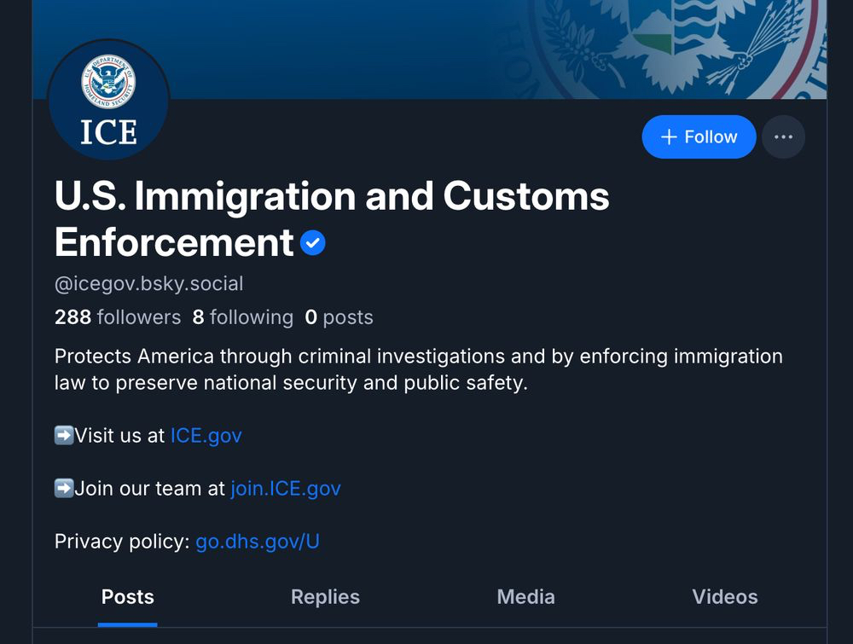Switch to the Posts tab
Screen dimensions: 853x644
click(x=128, y=597)
